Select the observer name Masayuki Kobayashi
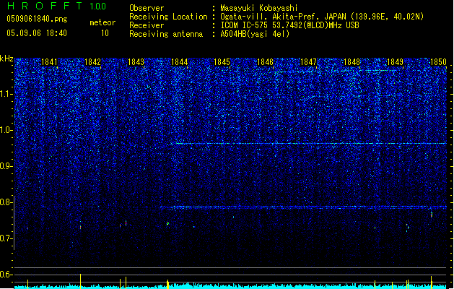This screenshot has height=289, width=454. [259, 8]
